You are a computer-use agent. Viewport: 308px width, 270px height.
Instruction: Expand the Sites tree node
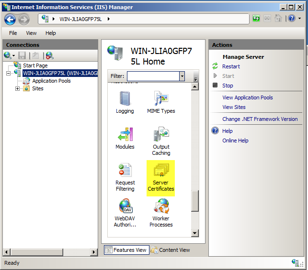(17, 88)
